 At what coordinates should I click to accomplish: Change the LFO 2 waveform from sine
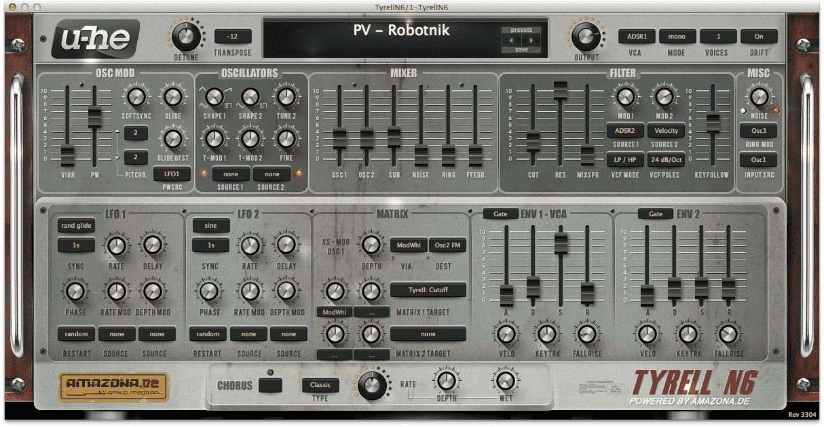[x=210, y=226]
